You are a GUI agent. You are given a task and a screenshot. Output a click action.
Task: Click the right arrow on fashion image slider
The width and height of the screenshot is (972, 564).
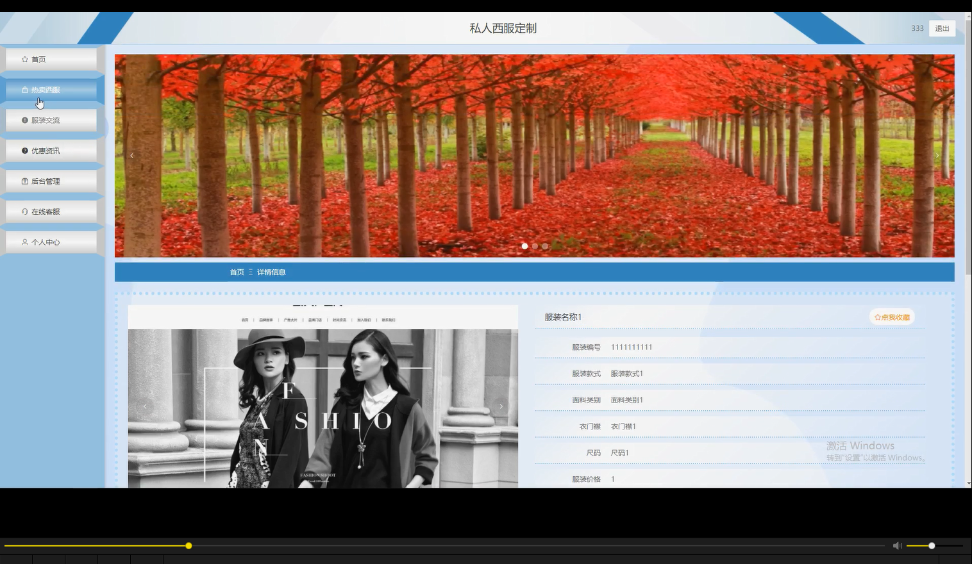(501, 406)
